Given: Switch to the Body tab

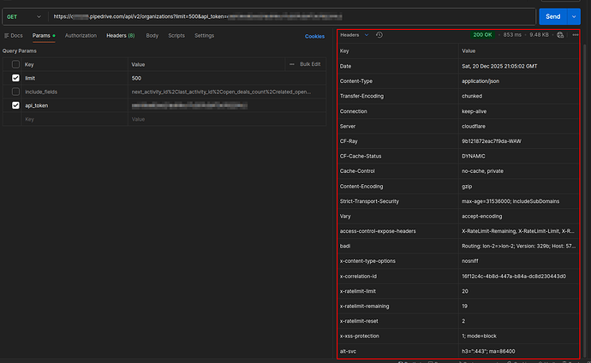Looking at the screenshot, I should (152, 36).
